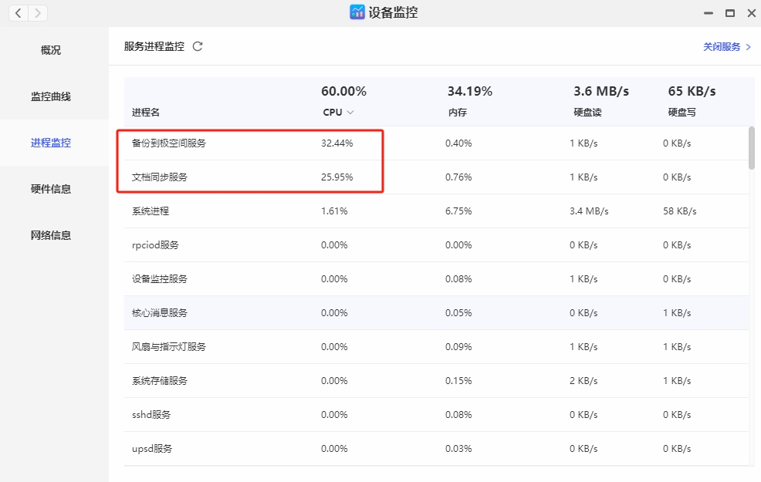Go to the 网络信息 tab
The image size is (761, 482).
pyautogui.click(x=51, y=235)
